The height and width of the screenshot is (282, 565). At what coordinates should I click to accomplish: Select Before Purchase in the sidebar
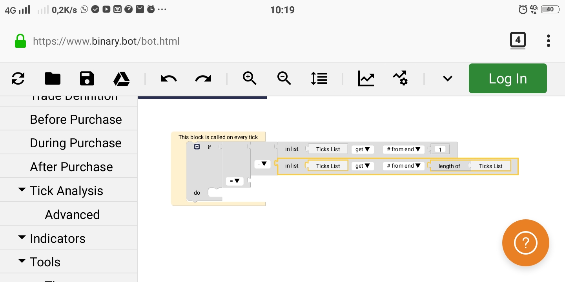pos(69,119)
